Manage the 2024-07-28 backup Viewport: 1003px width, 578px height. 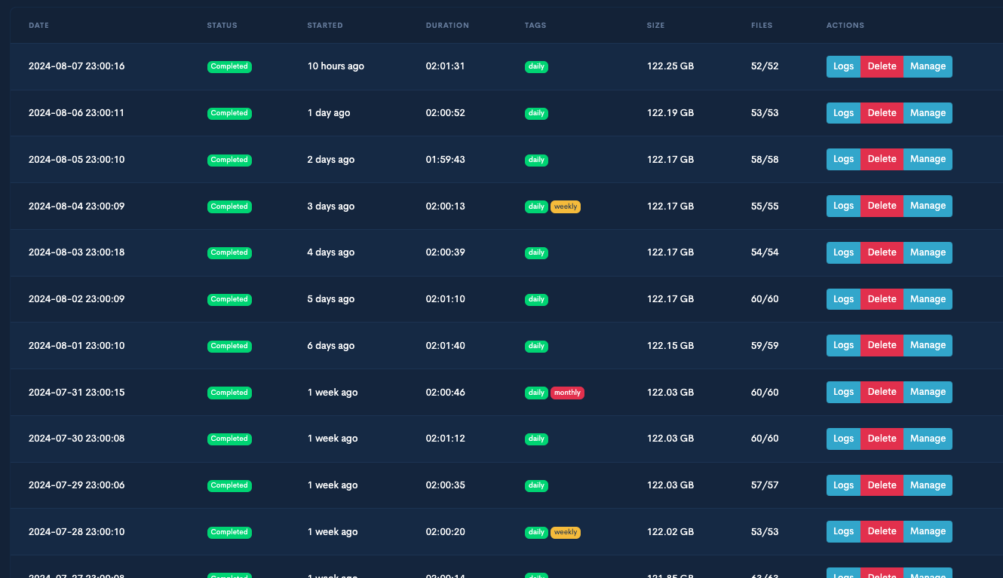[x=928, y=531]
